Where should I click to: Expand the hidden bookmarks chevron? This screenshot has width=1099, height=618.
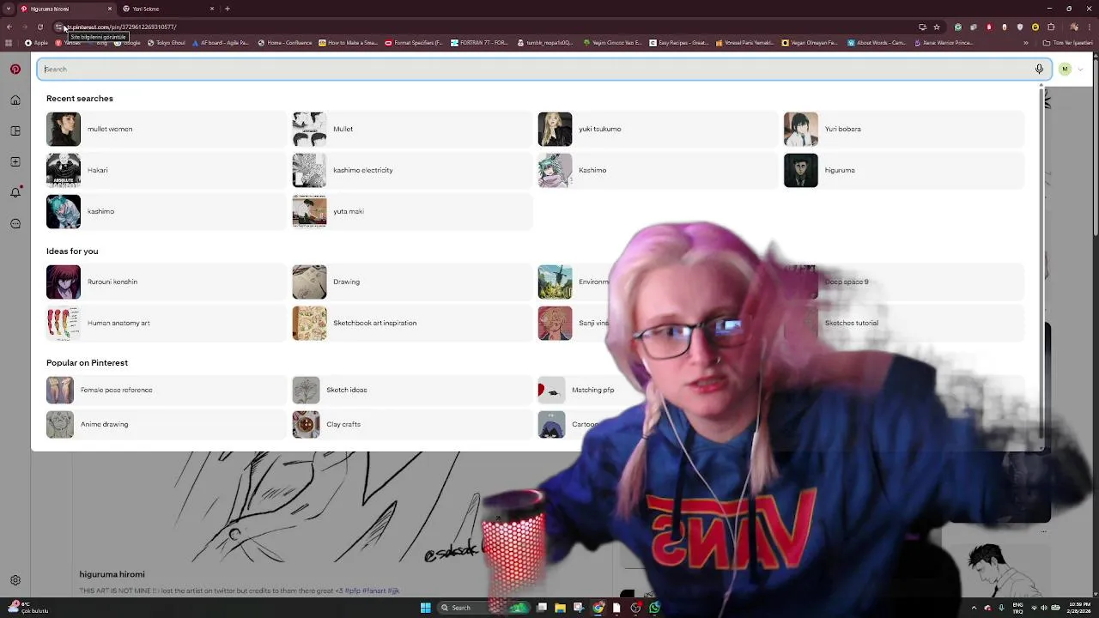tap(1026, 42)
